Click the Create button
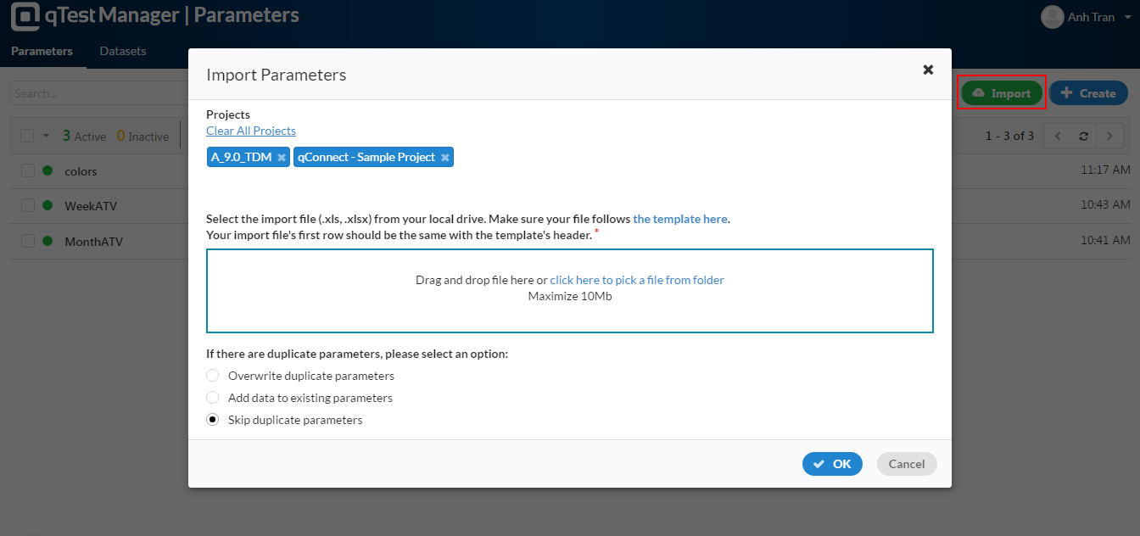The image size is (1140, 536). [x=1088, y=93]
